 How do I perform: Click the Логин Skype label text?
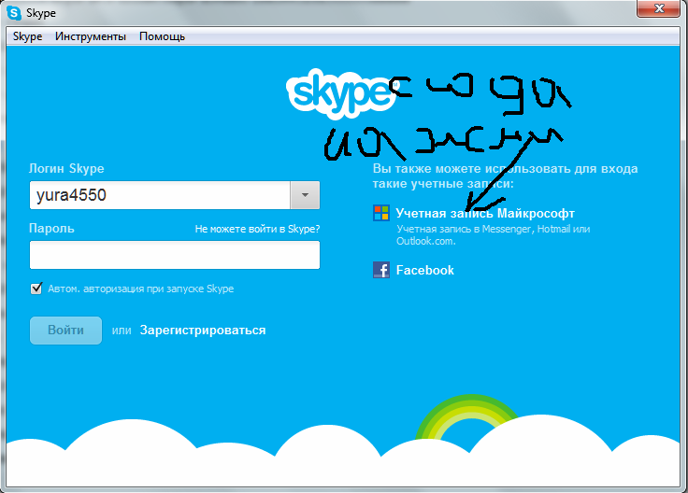pos(66,168)
